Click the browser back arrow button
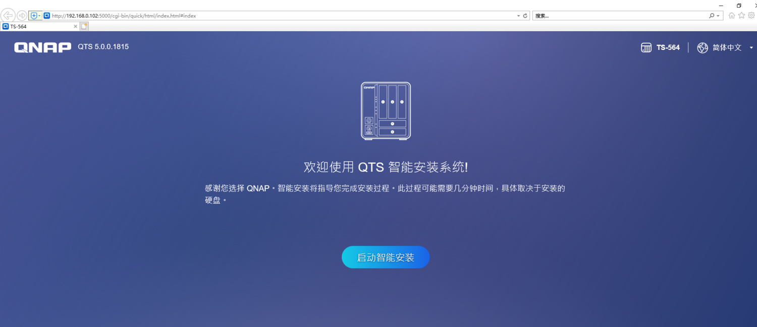 tap(8, 16)
